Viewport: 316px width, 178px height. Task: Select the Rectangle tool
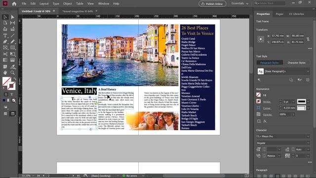click(12, 48)
